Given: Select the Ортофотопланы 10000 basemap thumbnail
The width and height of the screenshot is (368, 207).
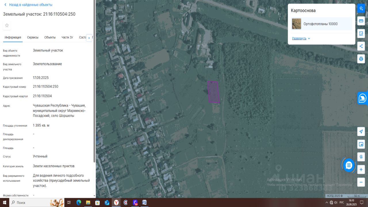Looking at the screenshot, I should tap(296, 24).
